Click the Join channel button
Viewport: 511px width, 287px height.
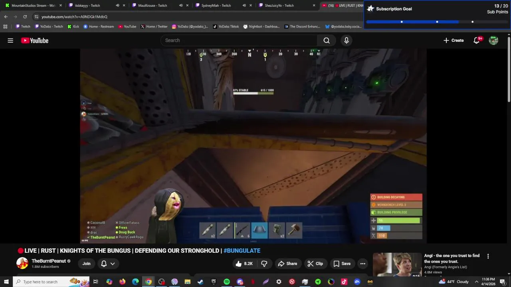tap(86, 263)
